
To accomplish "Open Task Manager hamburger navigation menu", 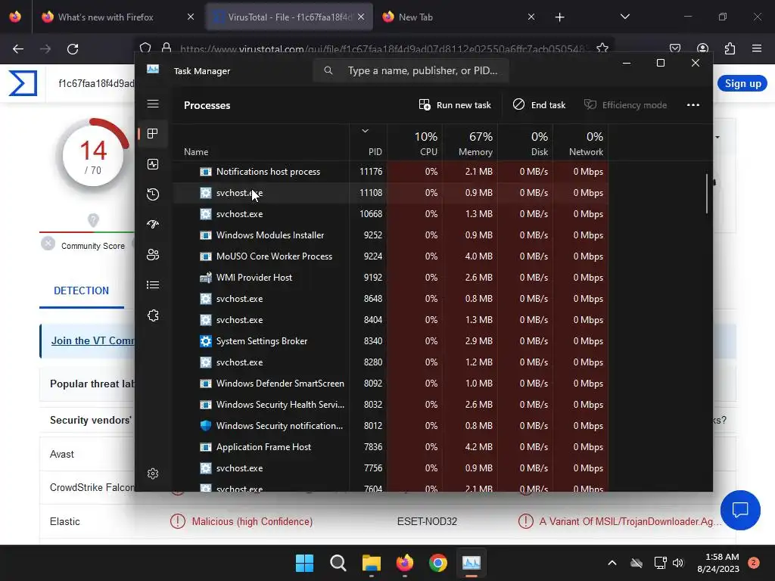I will (x=153, y=104).
